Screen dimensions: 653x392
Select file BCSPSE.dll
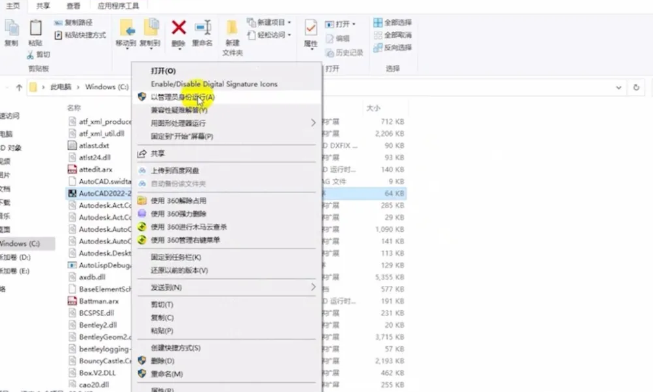pos(96,313)
